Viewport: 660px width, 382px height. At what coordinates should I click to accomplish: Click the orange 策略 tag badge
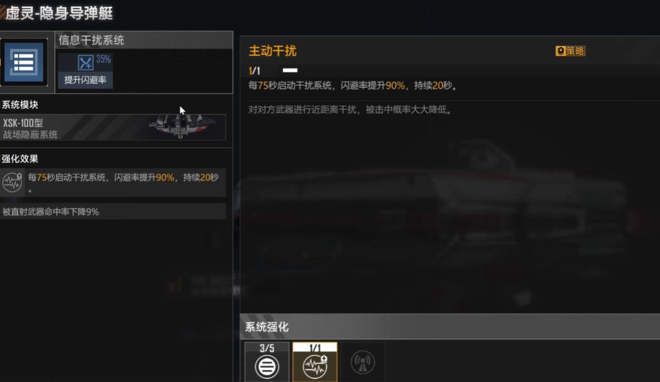[570, 51]
